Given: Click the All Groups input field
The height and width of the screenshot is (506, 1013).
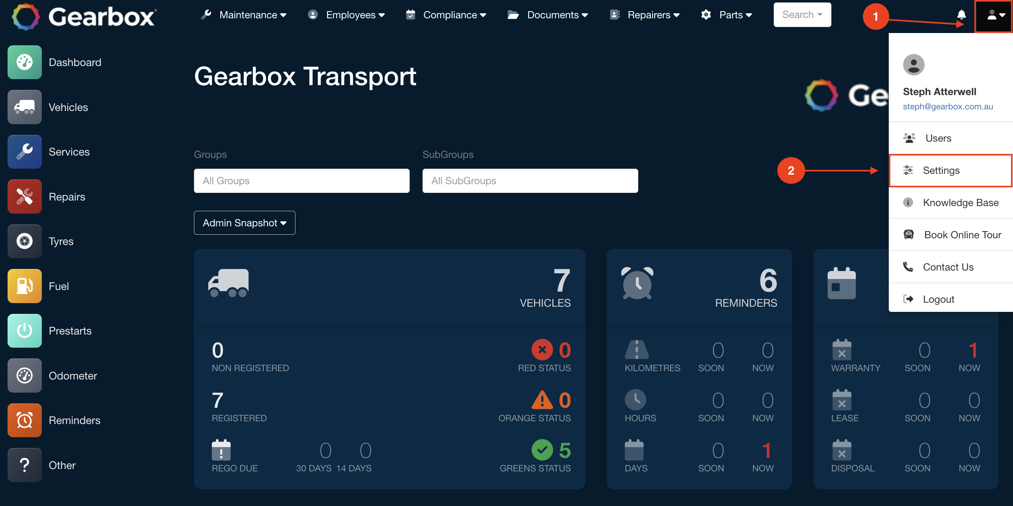Looking at the screenshot, I should [x=302, y=181].
